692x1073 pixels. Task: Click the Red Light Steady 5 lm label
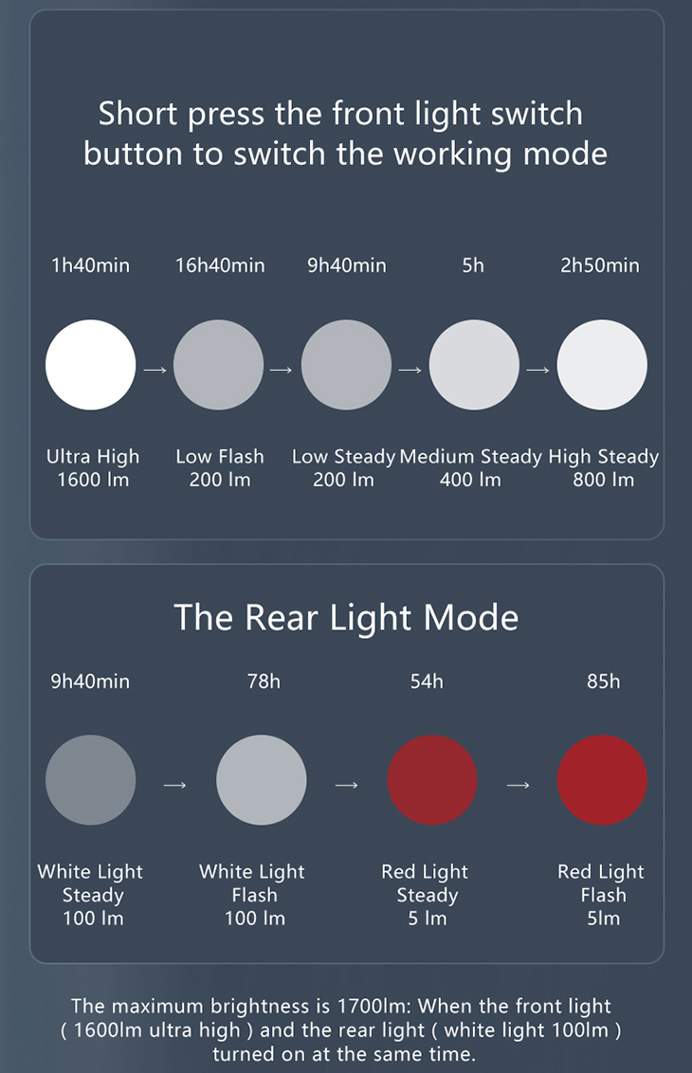[425, 895]
